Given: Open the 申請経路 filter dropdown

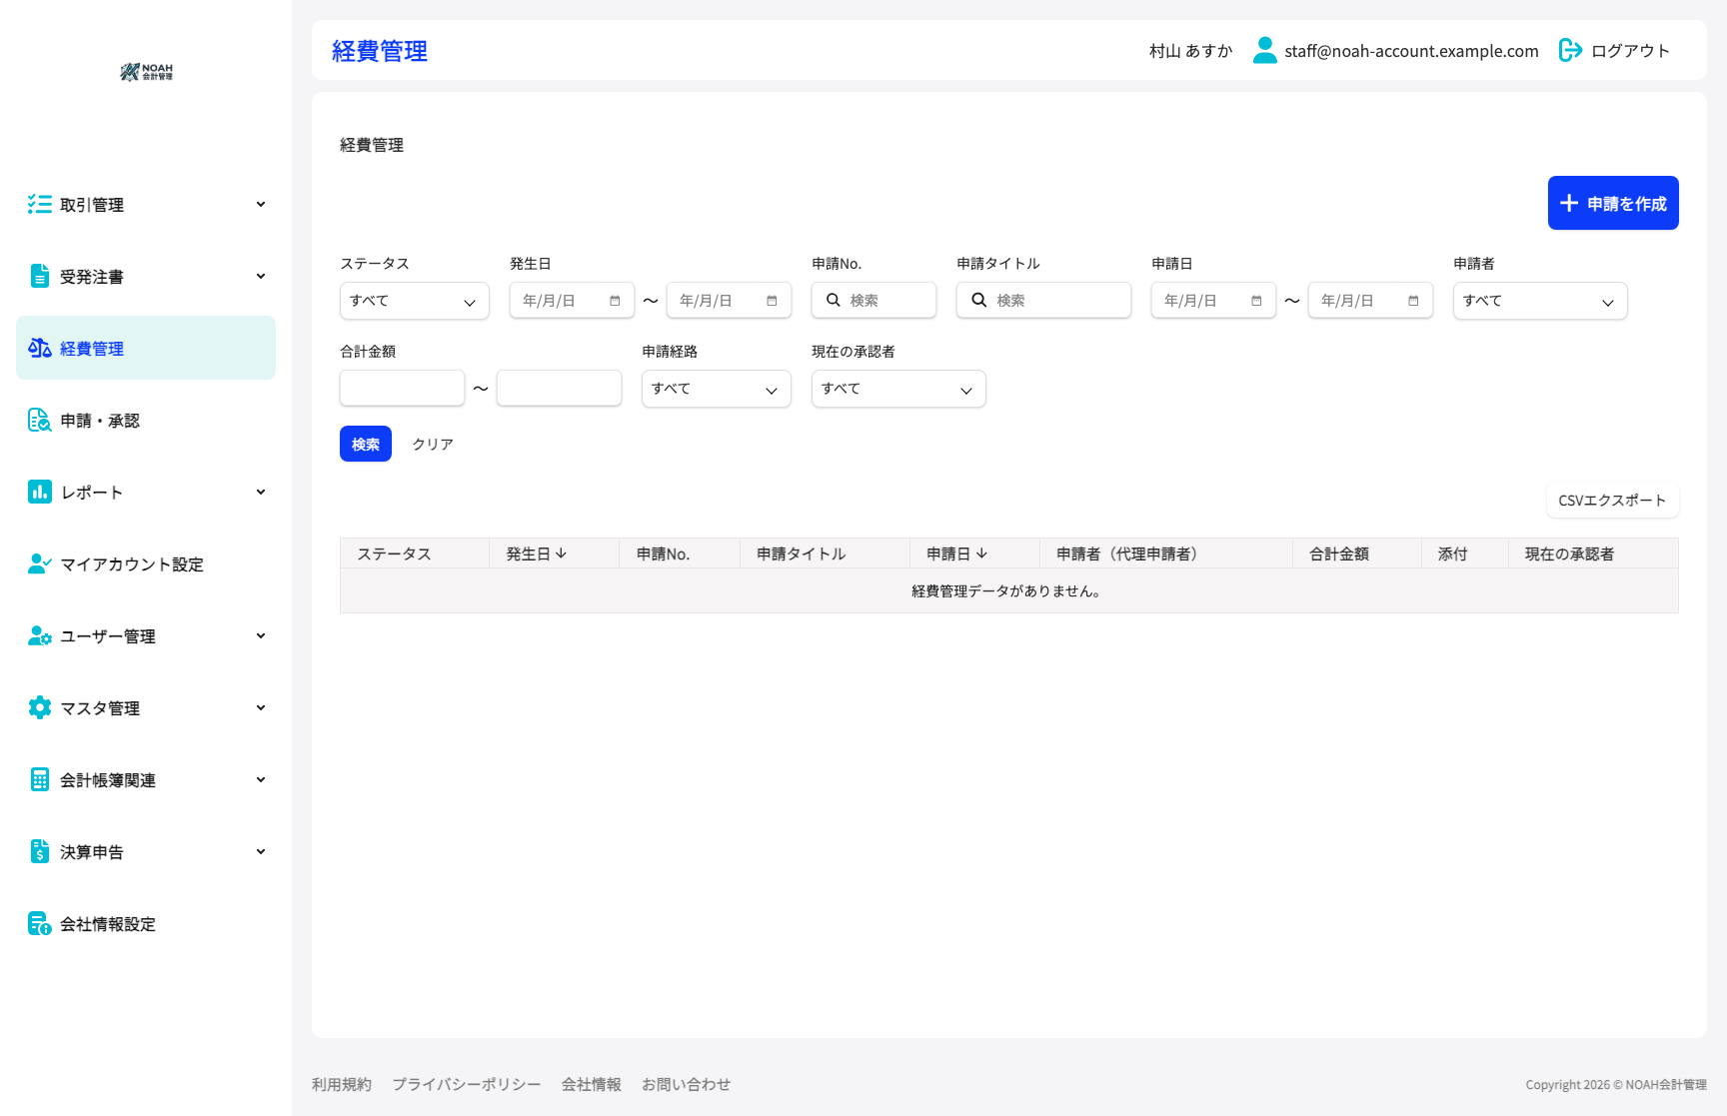Looking at the screenshot, I should point(717,389).
